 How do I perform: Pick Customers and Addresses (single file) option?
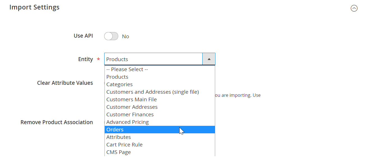pos(152,92)
